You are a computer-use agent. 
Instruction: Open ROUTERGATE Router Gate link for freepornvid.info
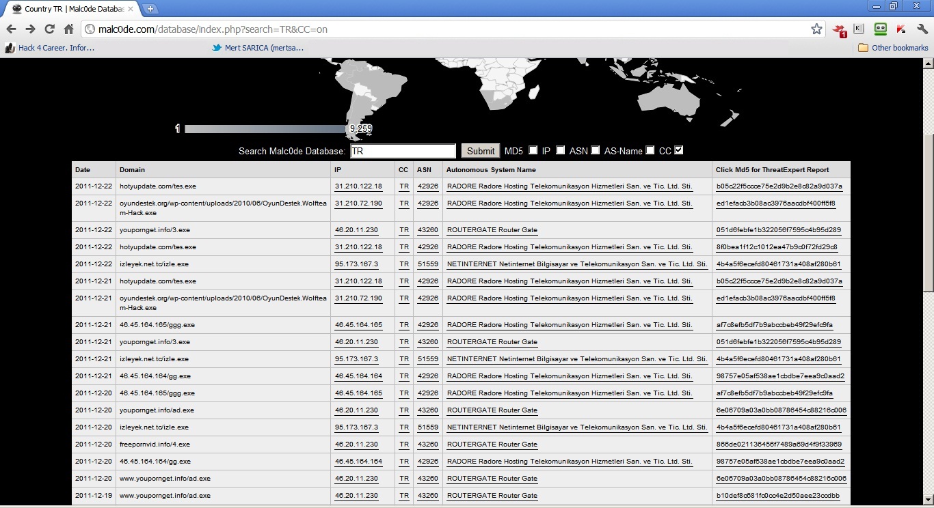point(492,444)
